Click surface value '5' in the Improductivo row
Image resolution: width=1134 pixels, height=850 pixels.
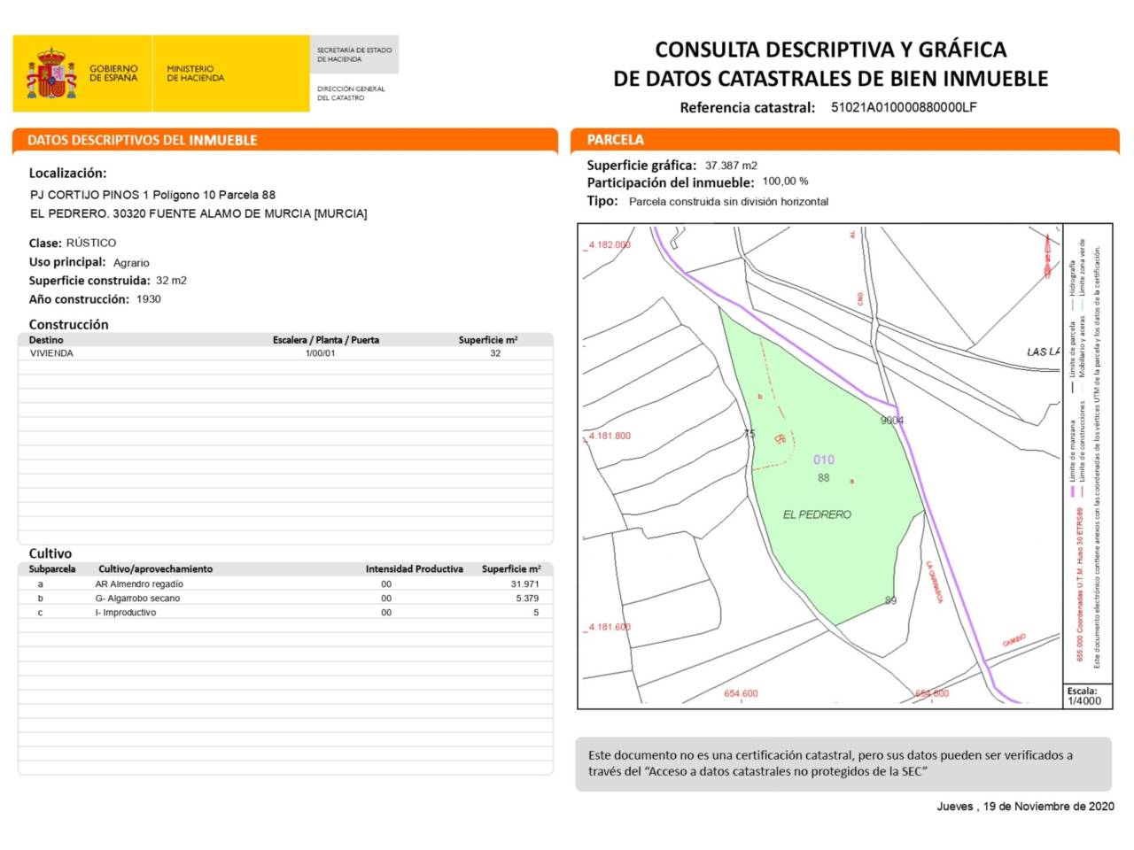click(x=536, y=613)
